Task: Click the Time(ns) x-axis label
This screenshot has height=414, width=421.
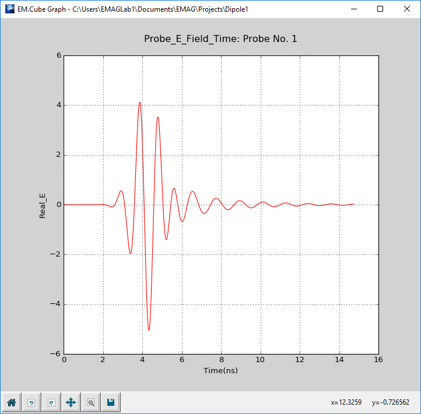Action: (220, 370)
